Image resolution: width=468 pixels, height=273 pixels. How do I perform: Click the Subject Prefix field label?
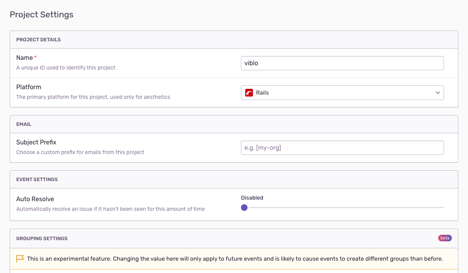point(36,142)
